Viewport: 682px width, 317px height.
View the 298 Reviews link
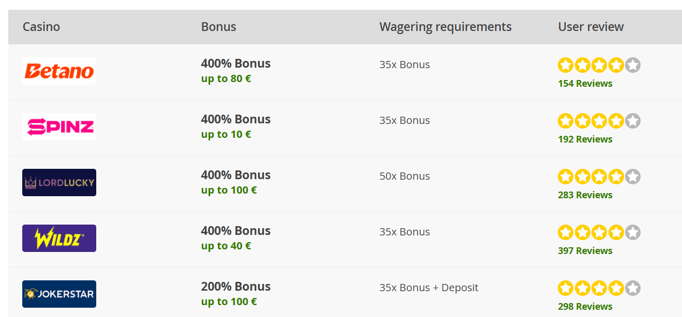pos(585,307)
